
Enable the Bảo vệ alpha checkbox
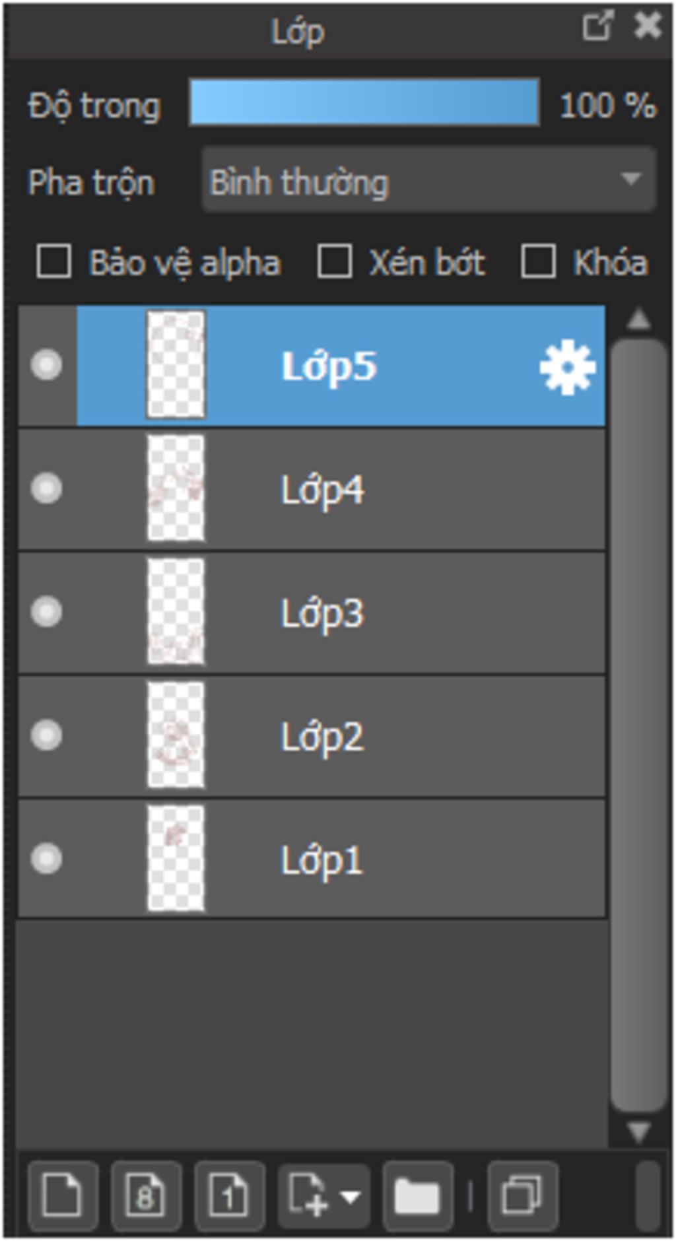[54, 261]
